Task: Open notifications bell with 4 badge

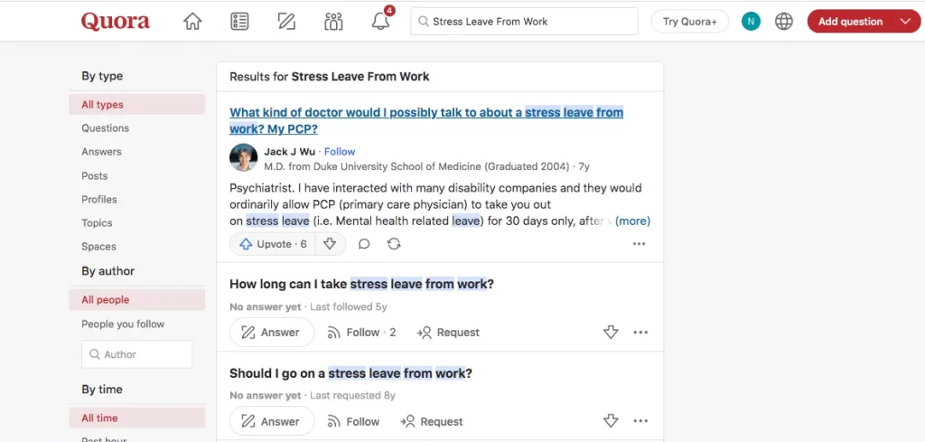Action: coord(381,21)
